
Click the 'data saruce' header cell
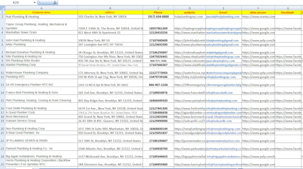(x=258, y=12)
